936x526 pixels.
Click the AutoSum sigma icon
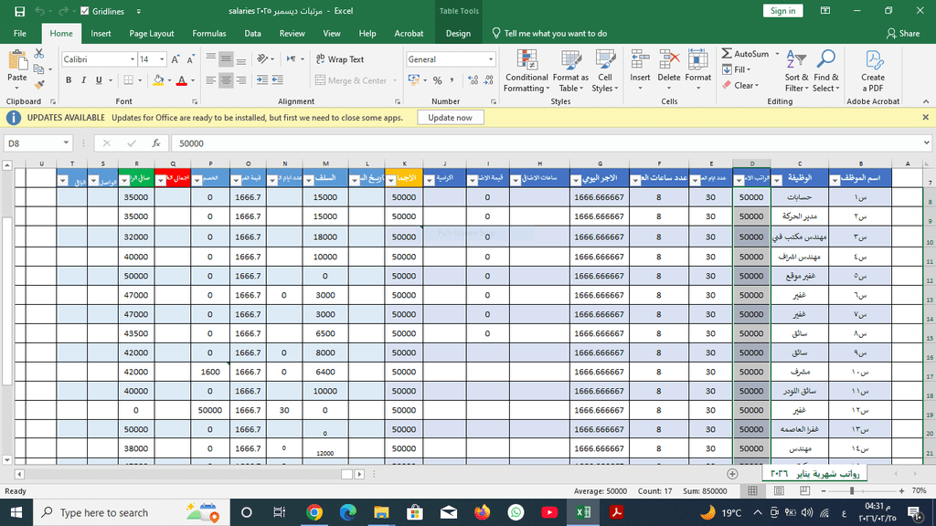click(x=727, y=54)
